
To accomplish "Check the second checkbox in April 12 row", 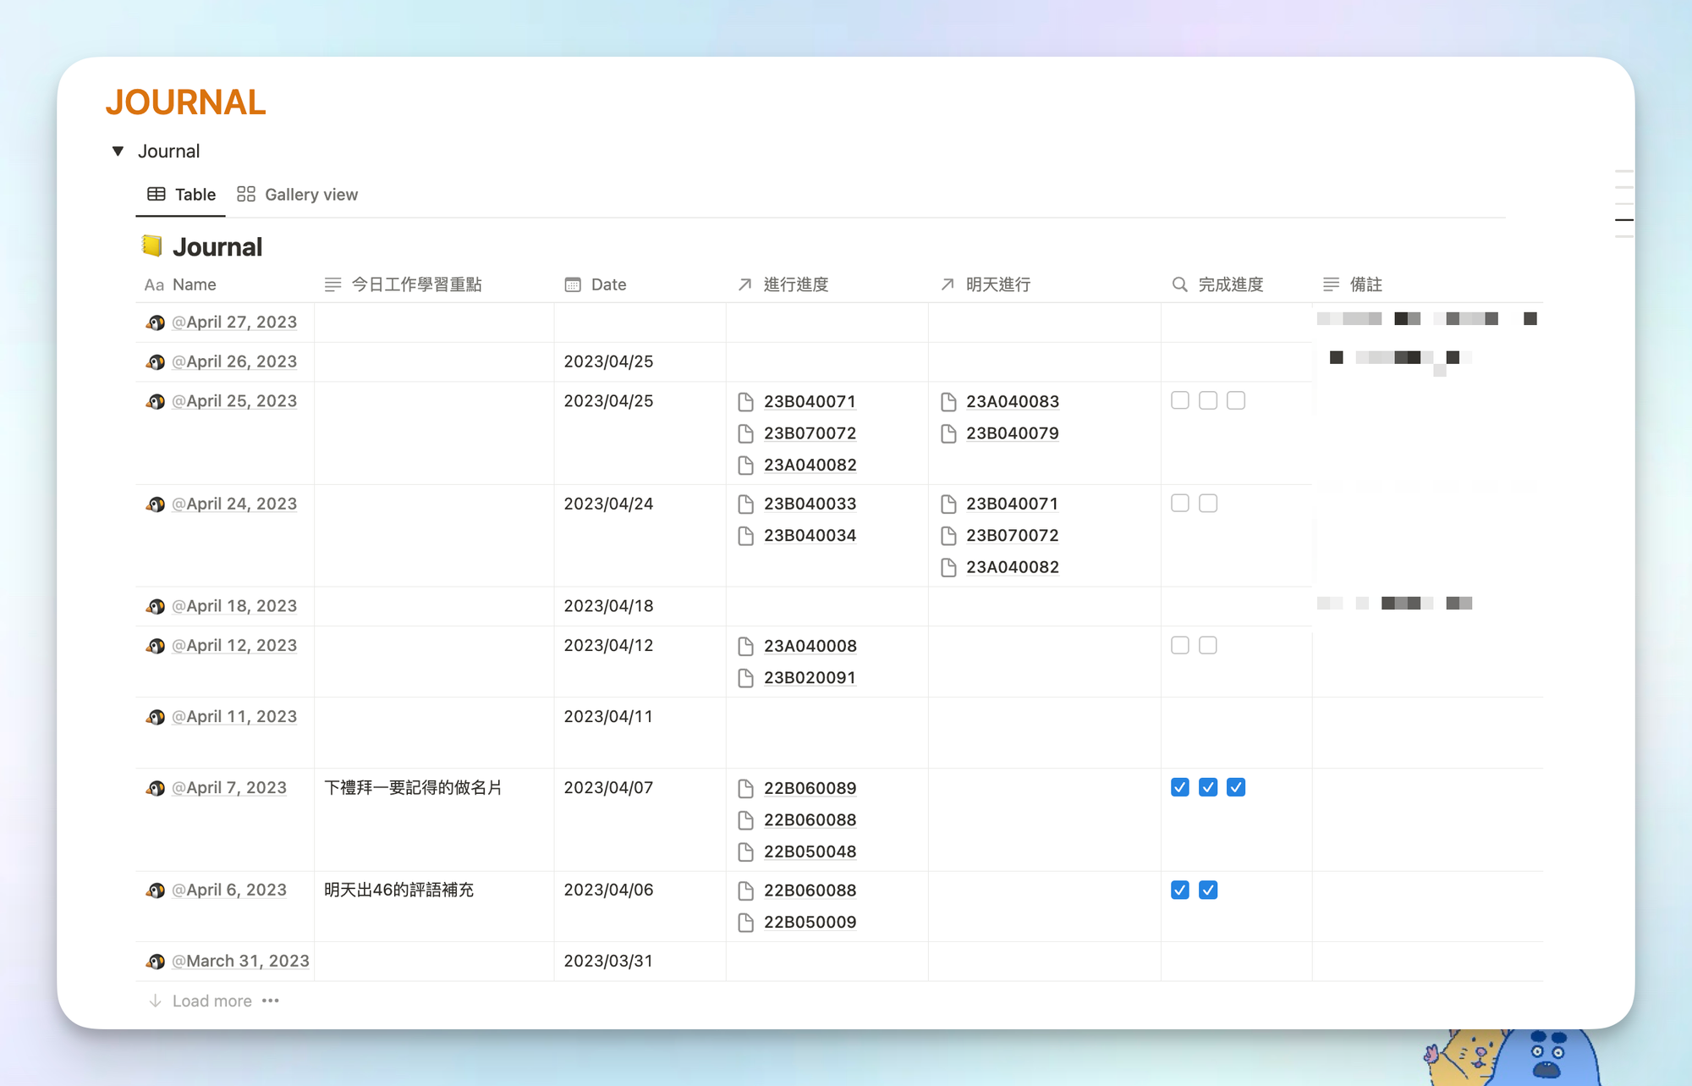I will click(1208, 645).
